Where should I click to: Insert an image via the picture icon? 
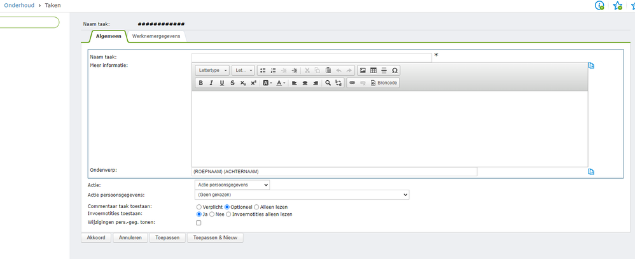click(363, 70)
